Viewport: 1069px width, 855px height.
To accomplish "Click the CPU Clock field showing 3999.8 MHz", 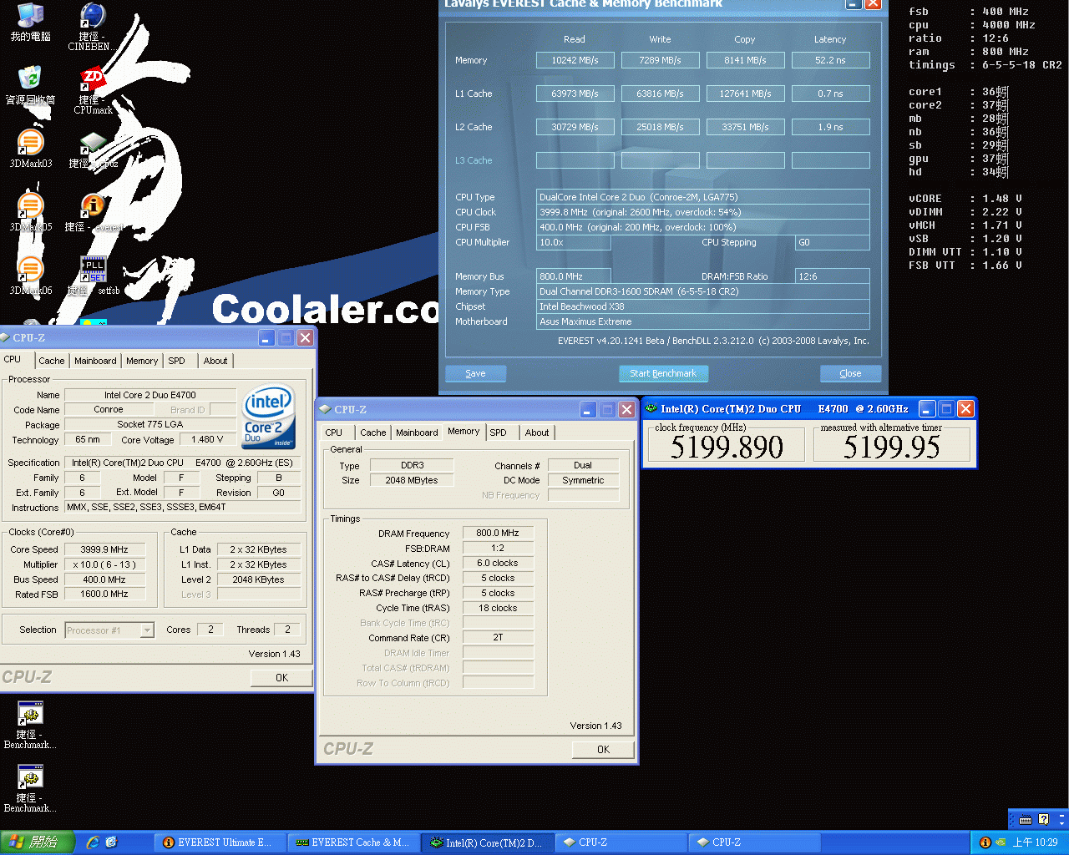I will [x=702, y=212].
